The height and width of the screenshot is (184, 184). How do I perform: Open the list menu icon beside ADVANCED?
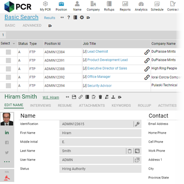click(50, 26)
